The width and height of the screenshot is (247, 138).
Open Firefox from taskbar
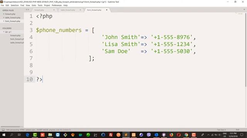point(171,135)
